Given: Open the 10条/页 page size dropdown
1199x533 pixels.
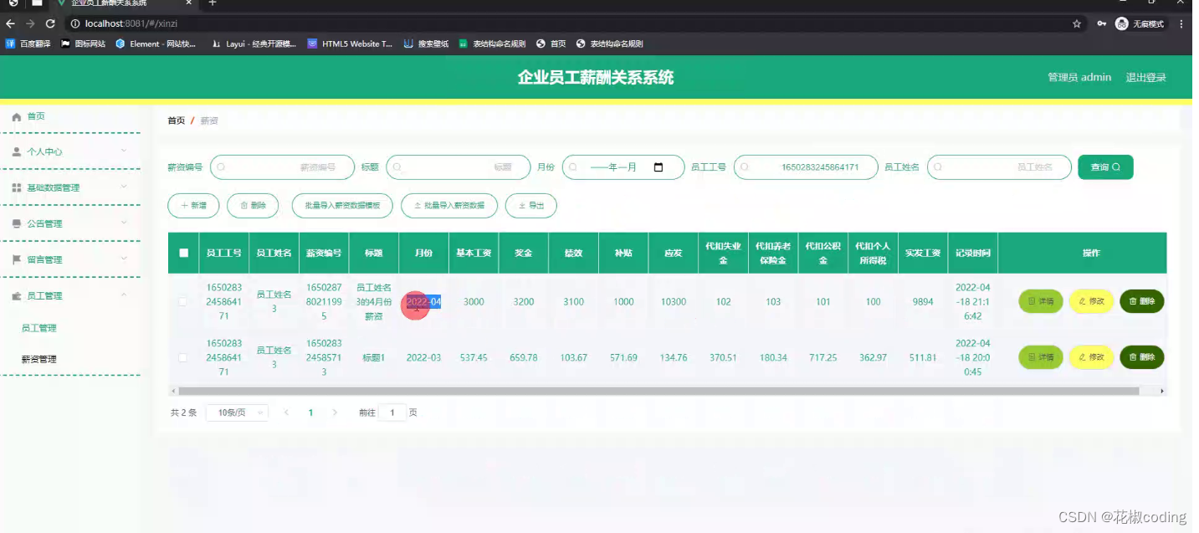Looking at the screenshot, I should (237, 413).
